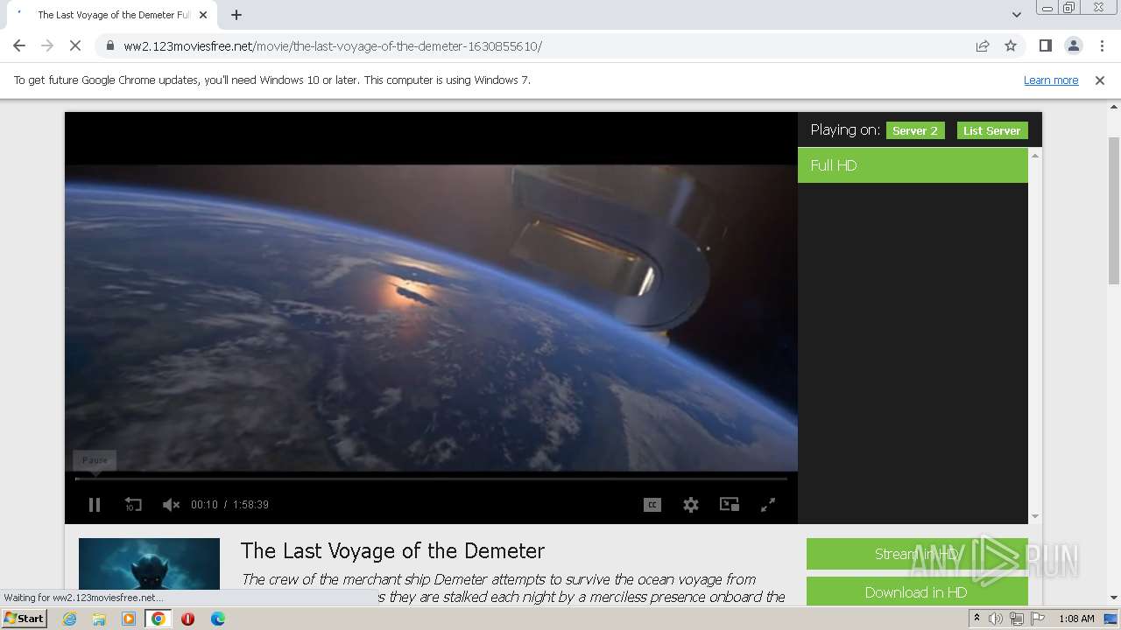
Task: Choose the Full HD source
Action: pyautogui.click(x=913, y=165)
